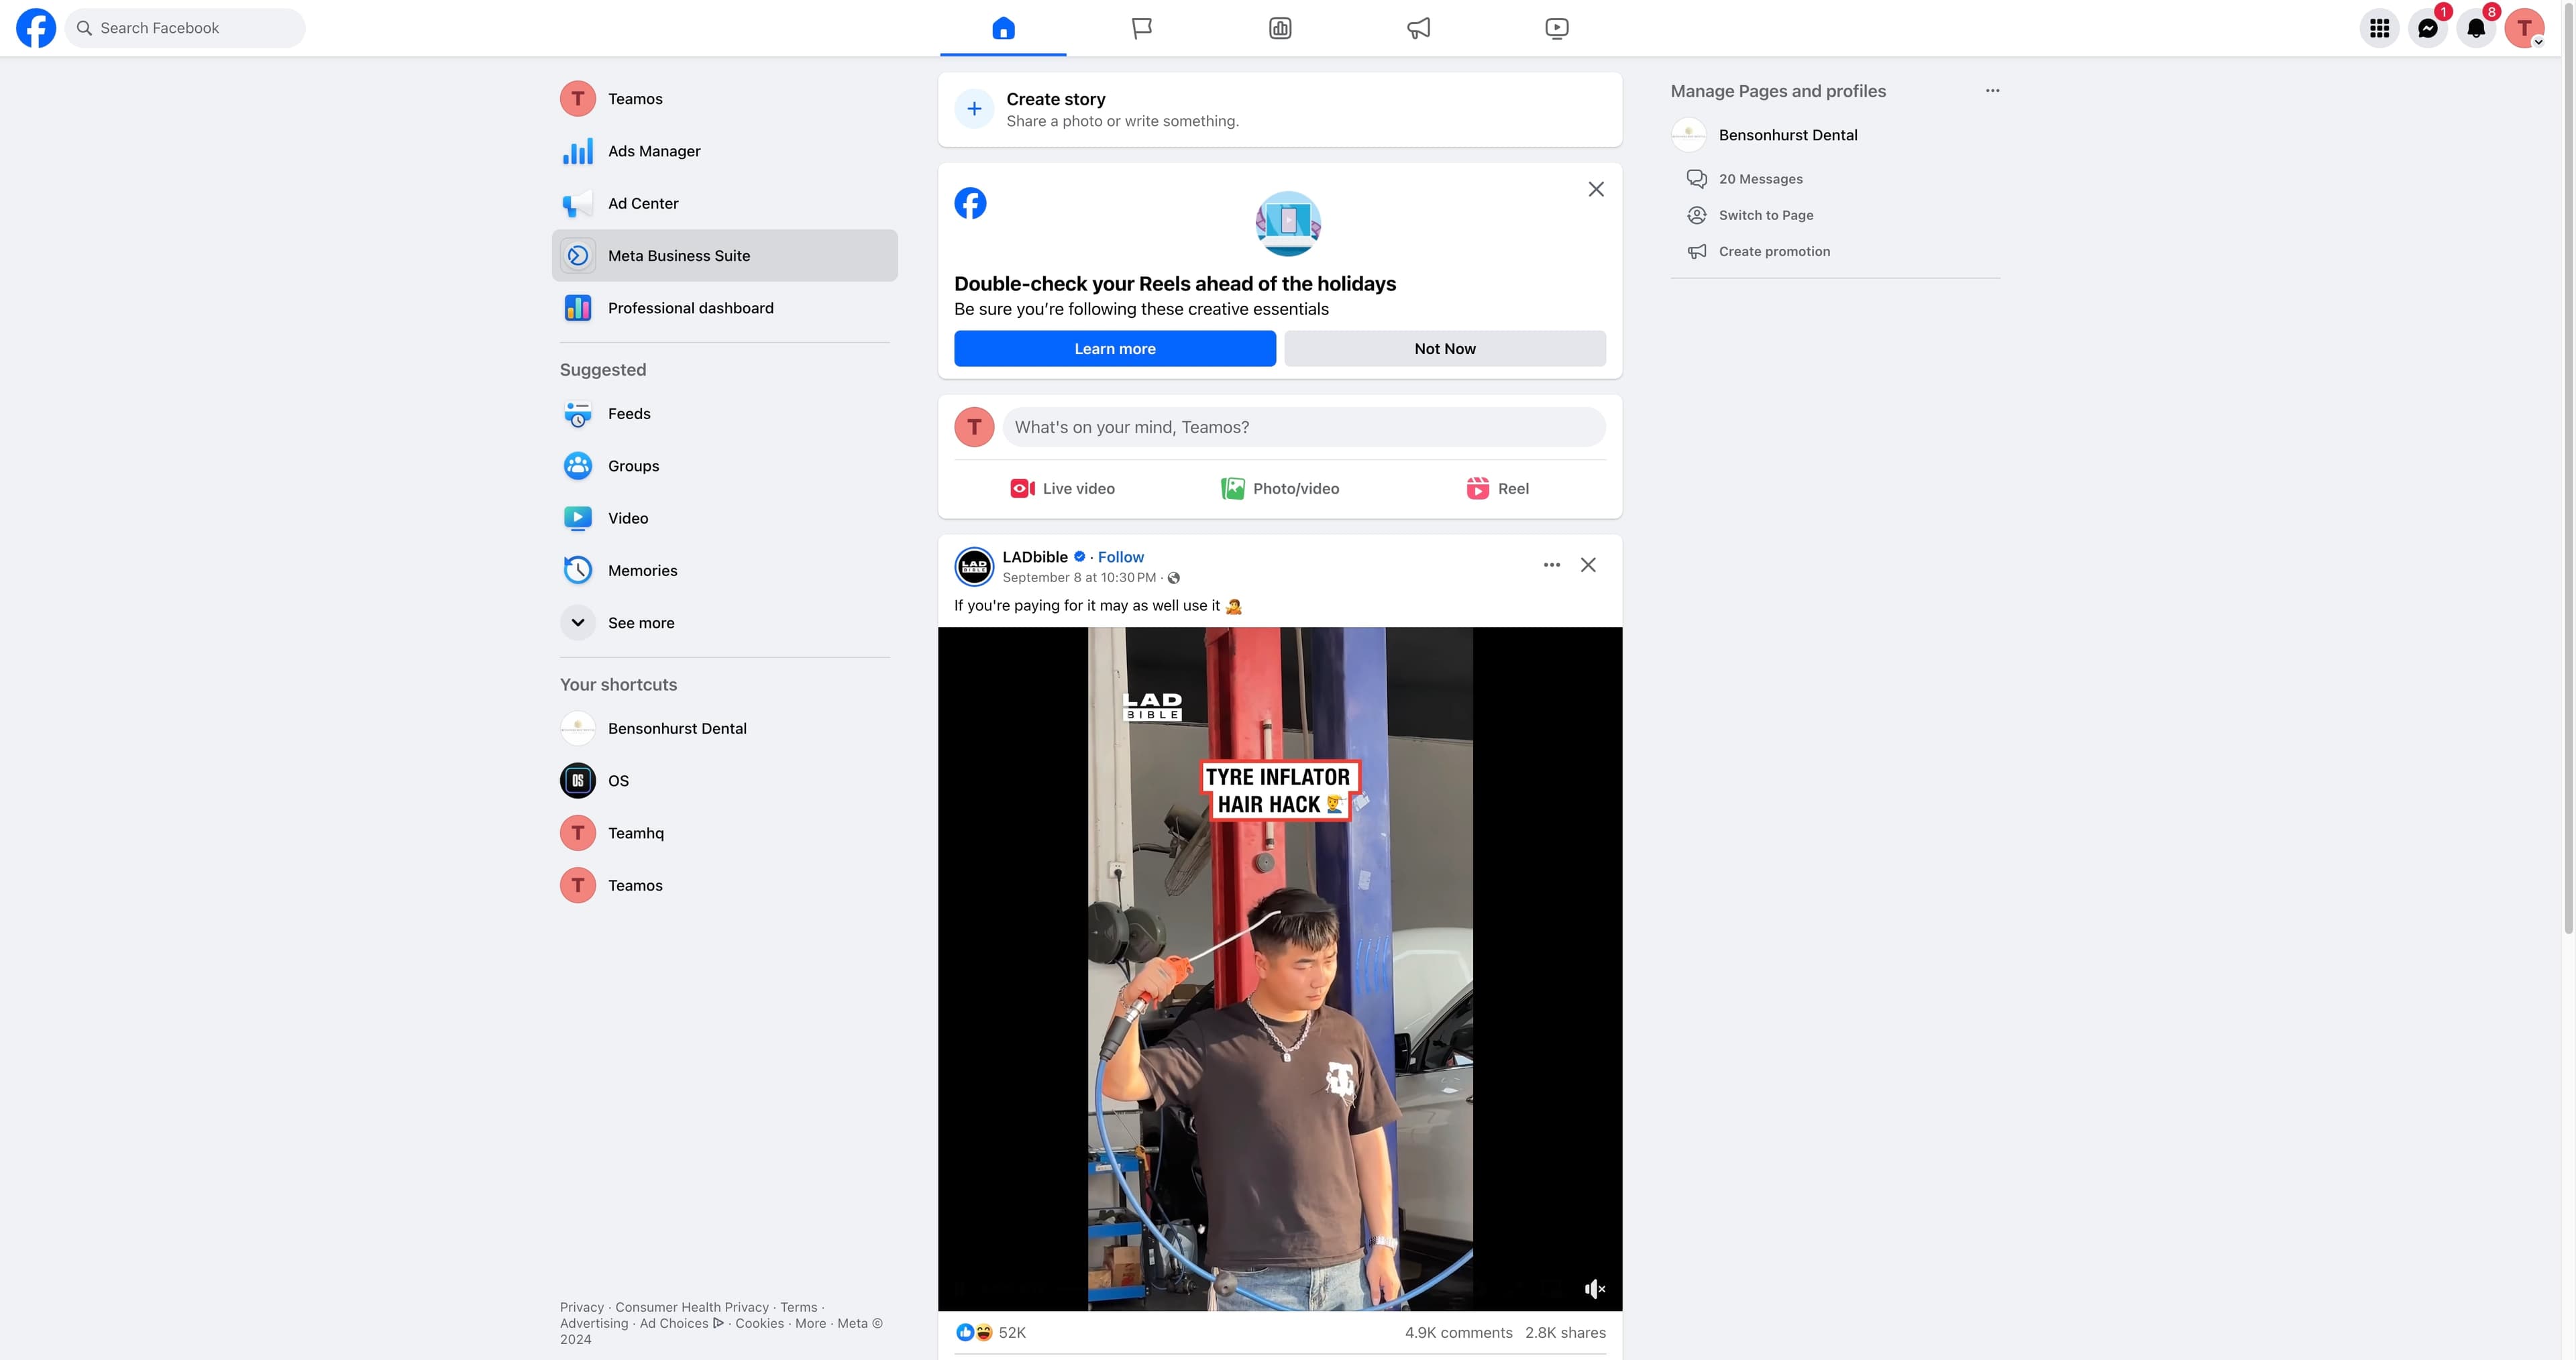
Task: Open Ad Choices footer link
Action: click(x=681, y=1324)
